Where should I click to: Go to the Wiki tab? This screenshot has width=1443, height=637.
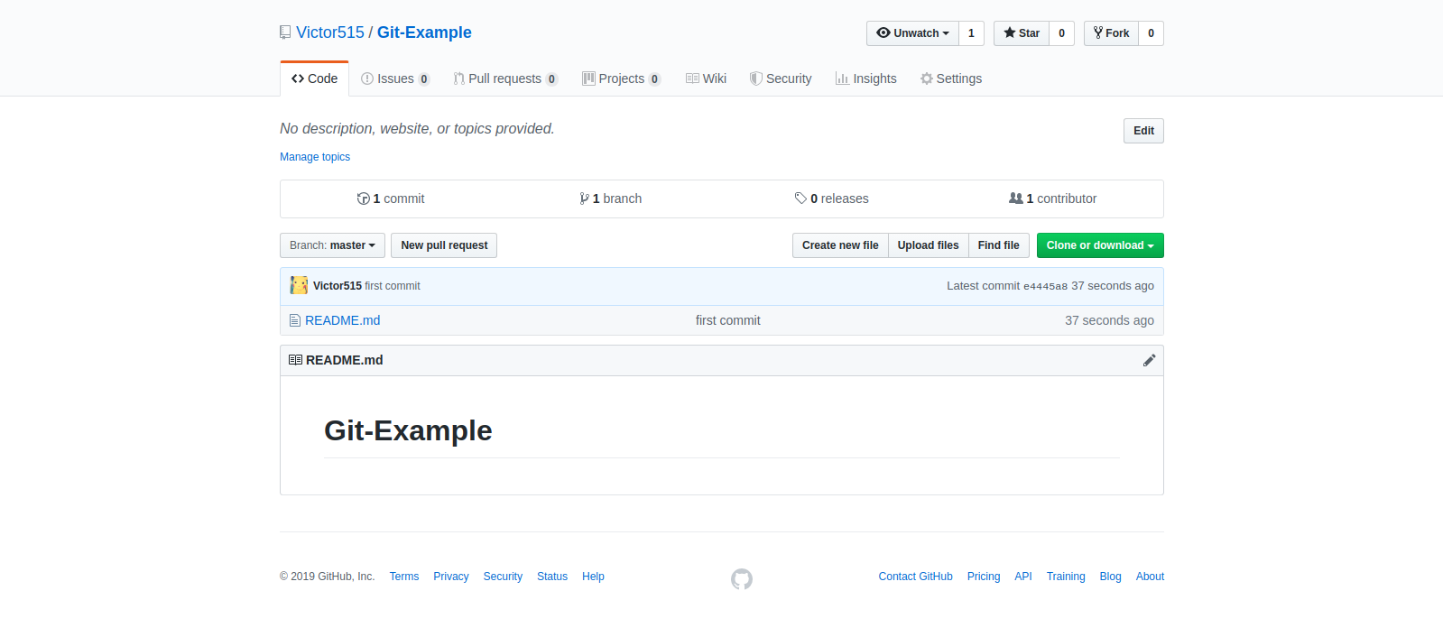click(x=706, y=78)
